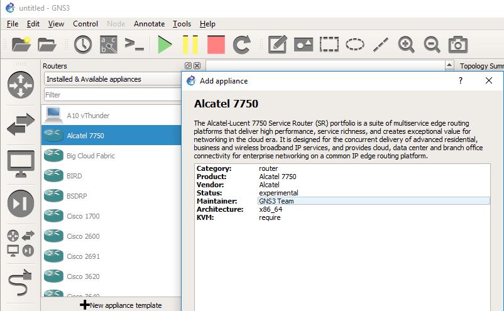Click the Topology Summary panel title
The image size is (504, 311).
coord(481,66)
